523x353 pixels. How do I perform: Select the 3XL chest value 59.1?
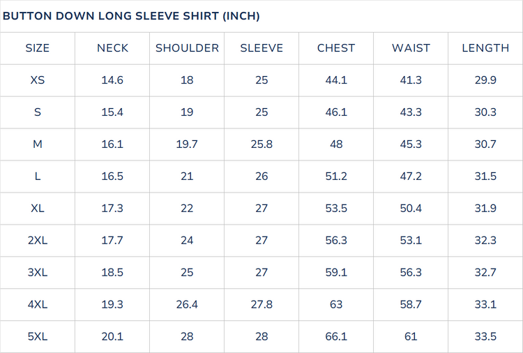(336, 272)
